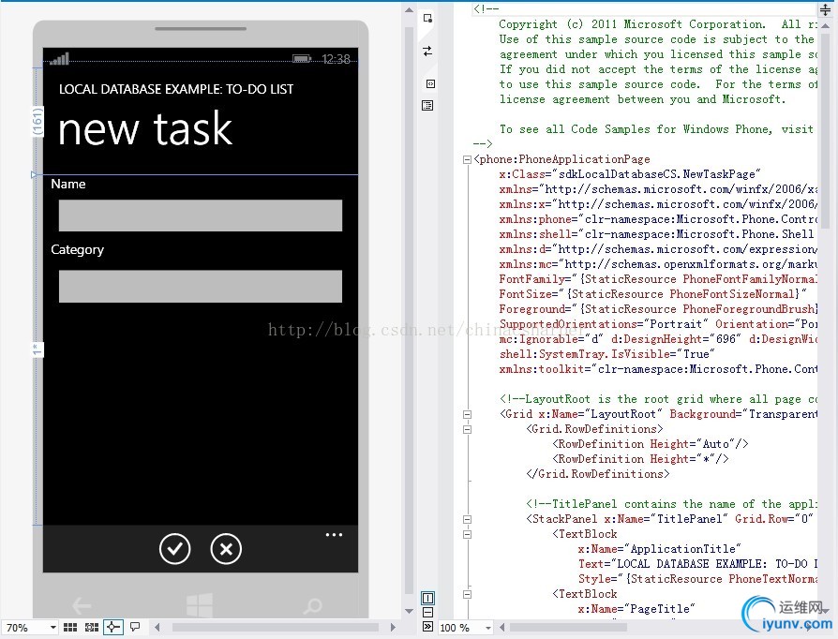Click the 'To see all Code Samples' comment line
Screen dimensions: 838x639
point(656,129)
